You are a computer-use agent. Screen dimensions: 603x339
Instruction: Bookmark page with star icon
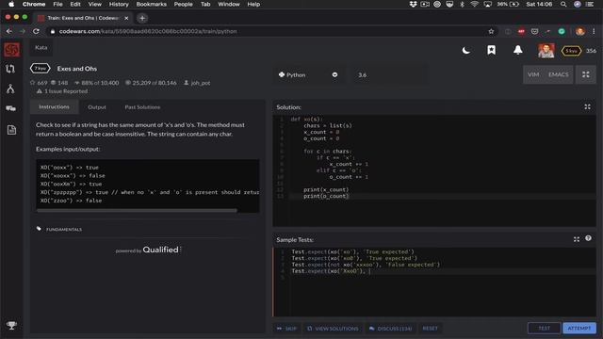tap(491, 31)
